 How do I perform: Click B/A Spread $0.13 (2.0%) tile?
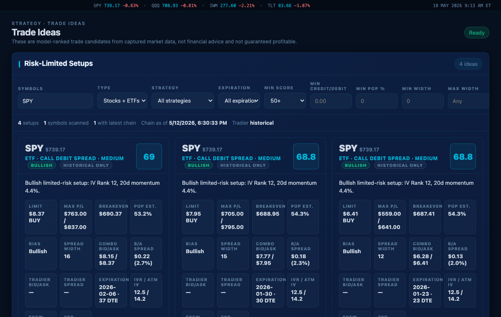[x=460, y=254]
